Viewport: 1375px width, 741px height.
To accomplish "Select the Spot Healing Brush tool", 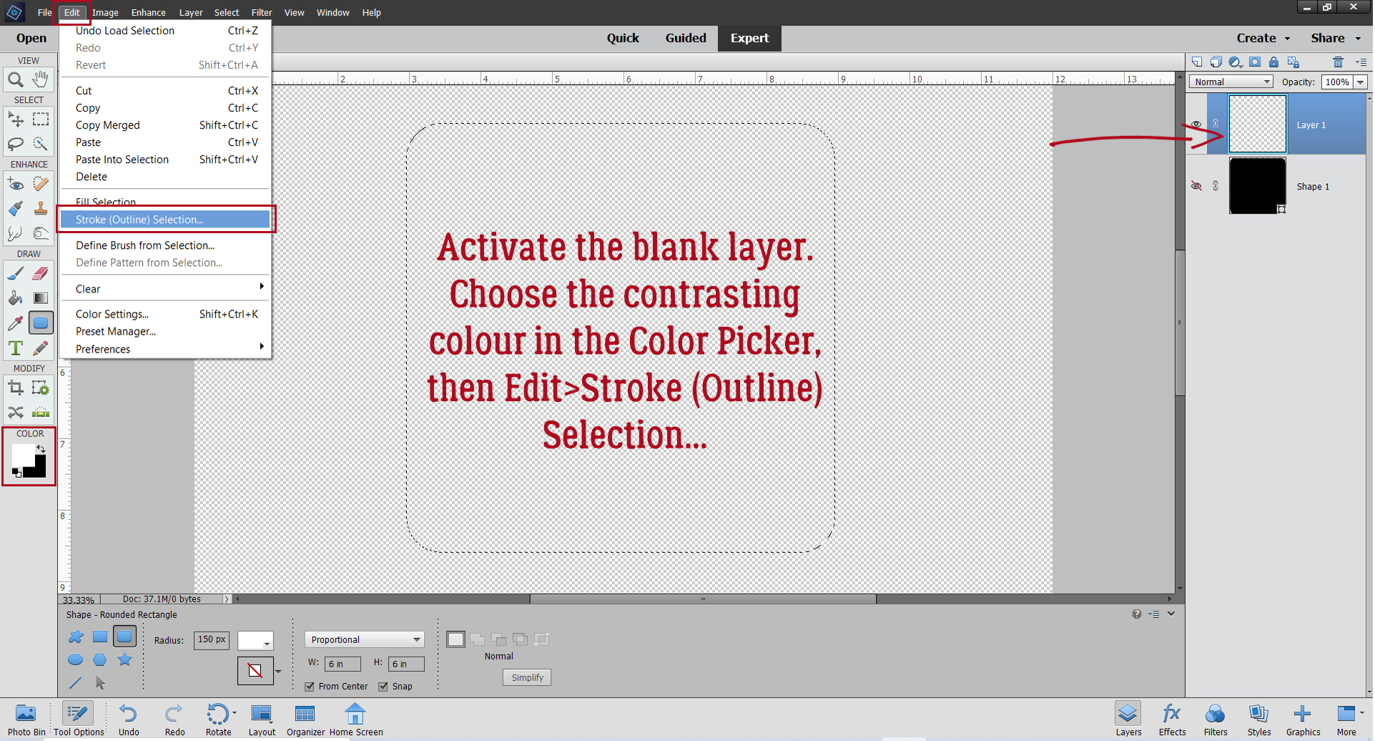I will tap(41, 184).
